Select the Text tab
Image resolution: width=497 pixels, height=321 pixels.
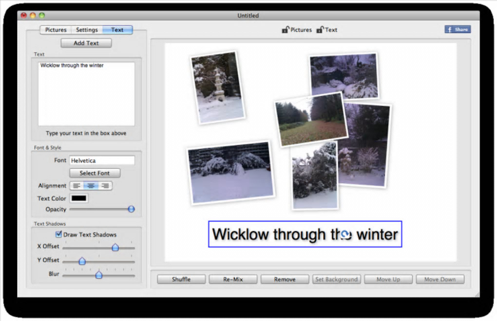tap(117, 30)
